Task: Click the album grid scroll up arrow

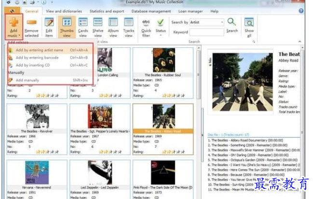Action: pyautogui.click(x=199, y=48)
